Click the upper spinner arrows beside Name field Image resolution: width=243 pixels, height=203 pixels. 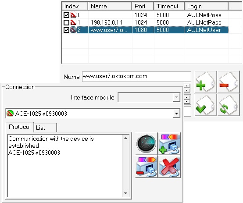click(x=187, y=88)
